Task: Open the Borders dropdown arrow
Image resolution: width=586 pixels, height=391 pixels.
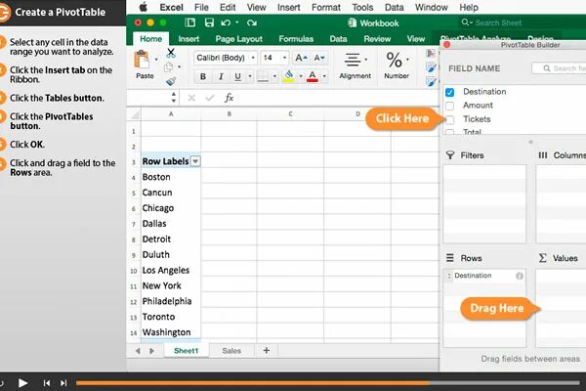Action: 274,76
